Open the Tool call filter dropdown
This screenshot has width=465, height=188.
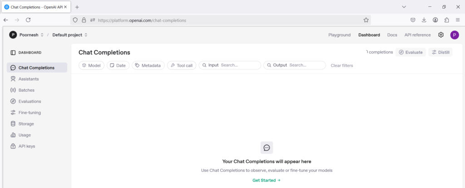[182, 65]
